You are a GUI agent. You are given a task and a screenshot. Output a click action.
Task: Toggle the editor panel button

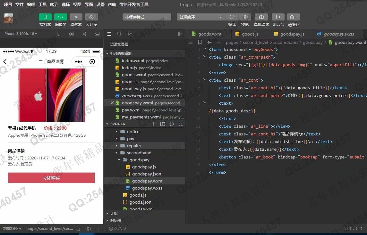pos(61,17)
